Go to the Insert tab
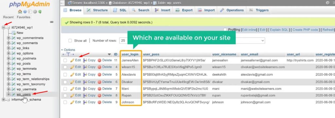The width and height of the screenshot is (335, 118). tap(163, 10)
